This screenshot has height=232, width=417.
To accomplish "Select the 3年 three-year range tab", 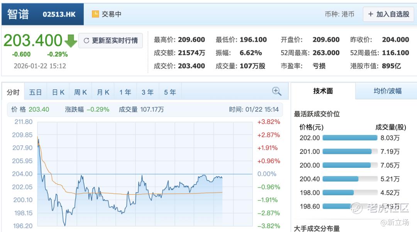I will click(x=147, y=92).
